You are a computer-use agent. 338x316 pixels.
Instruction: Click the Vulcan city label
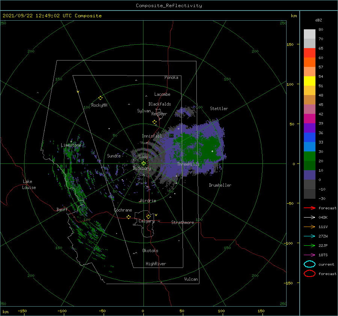point(191,279)
